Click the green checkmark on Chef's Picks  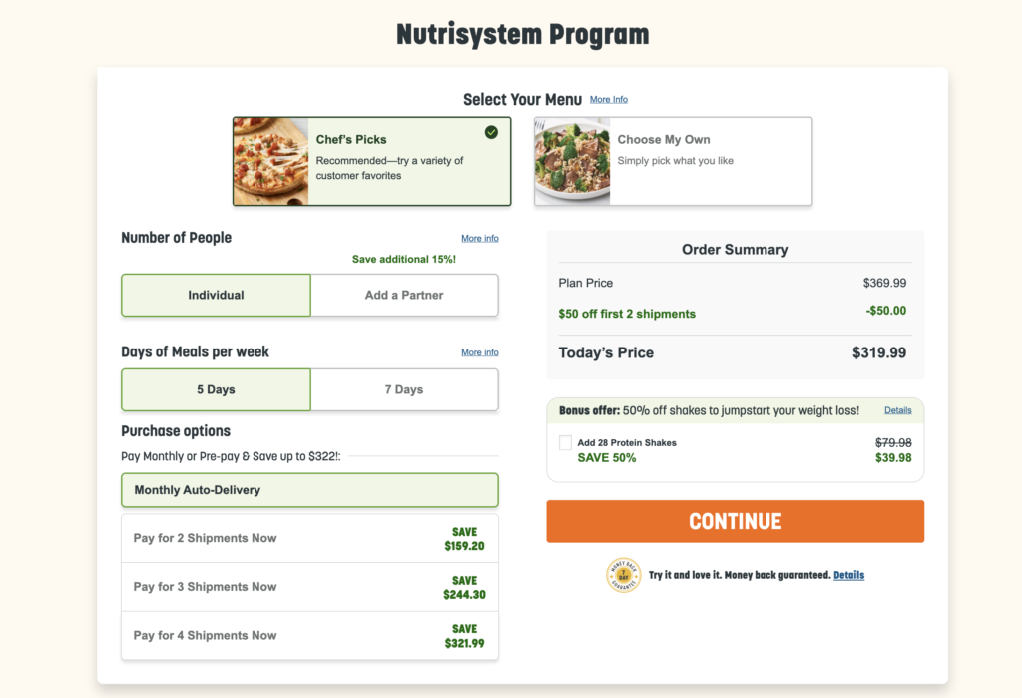coord(491,132)
